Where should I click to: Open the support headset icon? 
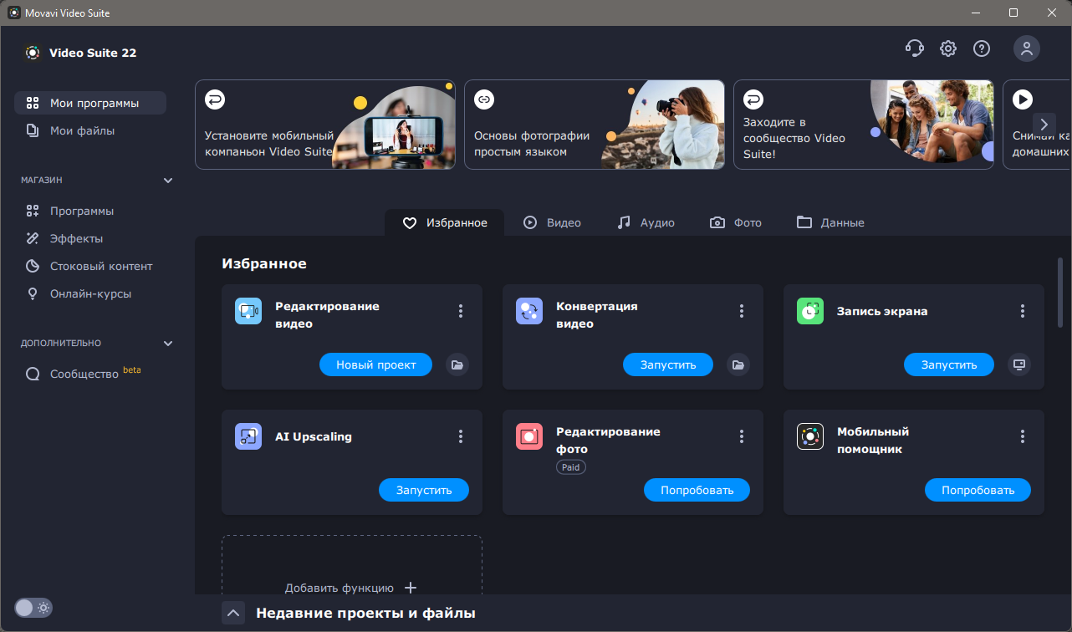click(x=915, y=48)
